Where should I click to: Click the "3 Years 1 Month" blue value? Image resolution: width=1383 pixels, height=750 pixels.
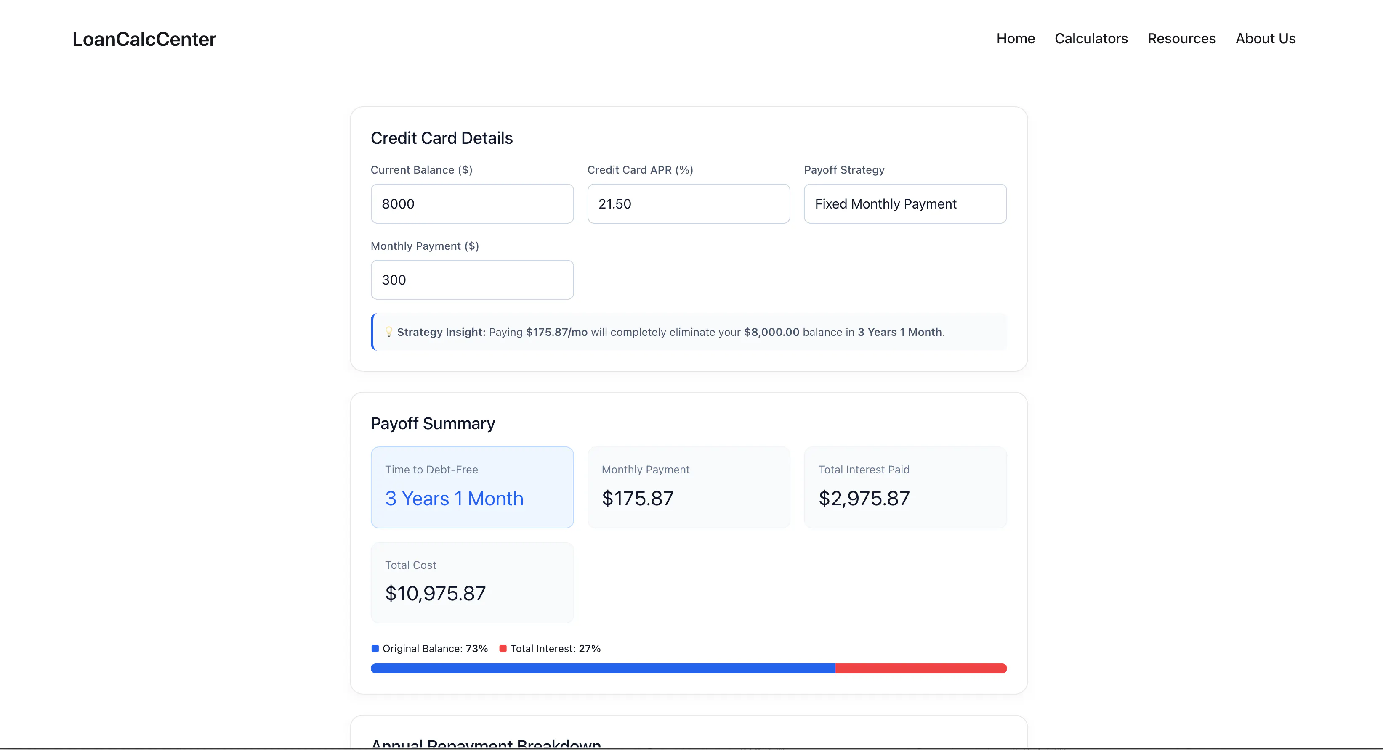pos(454,499)
